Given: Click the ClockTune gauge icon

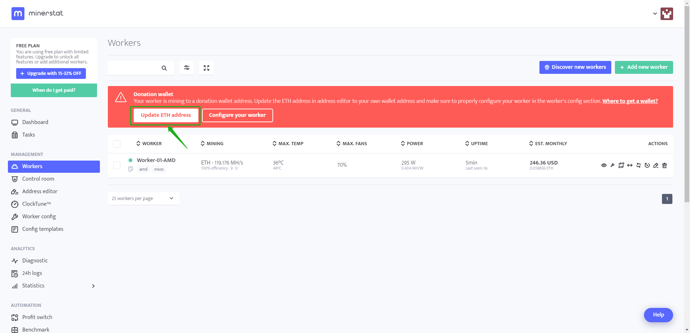Looking at the screenshot, I should tap(15, 204).
